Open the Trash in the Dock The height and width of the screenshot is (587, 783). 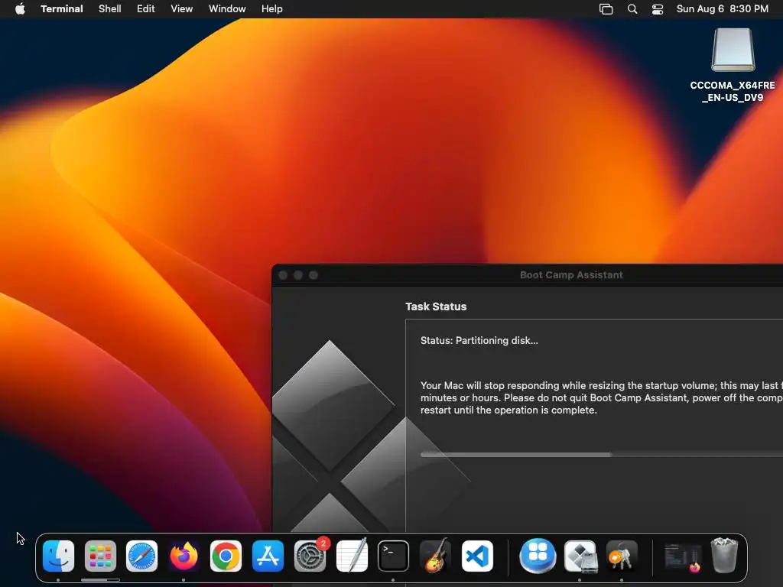point(724,555)
